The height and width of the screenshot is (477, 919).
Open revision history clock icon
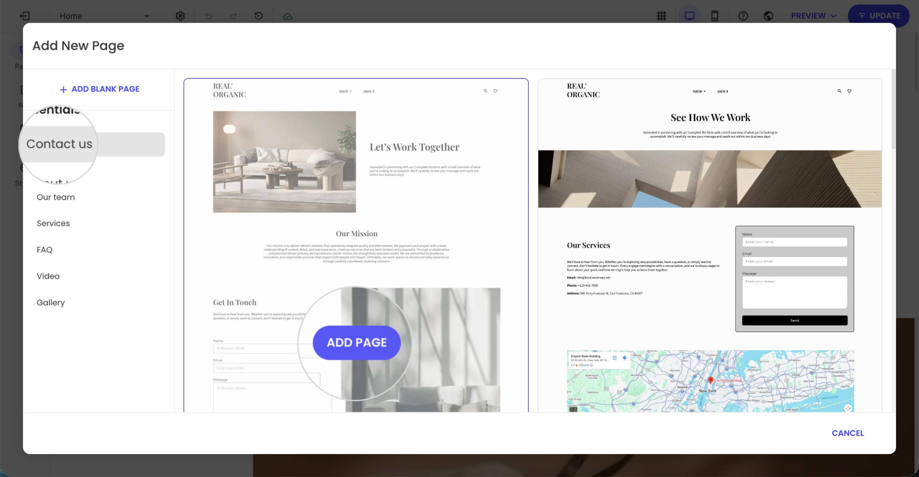pyautogui.click(x=259, y=16)
